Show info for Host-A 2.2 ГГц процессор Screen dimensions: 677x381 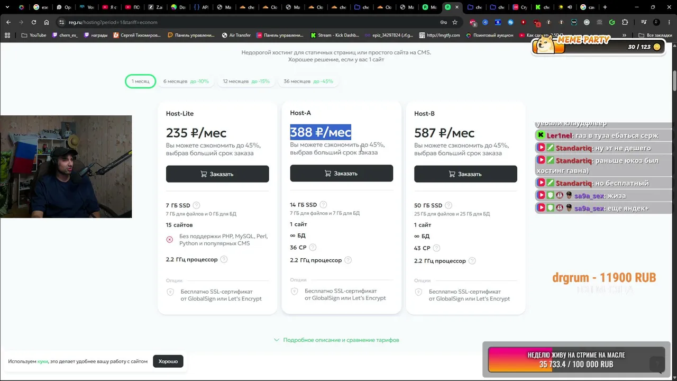348,260
